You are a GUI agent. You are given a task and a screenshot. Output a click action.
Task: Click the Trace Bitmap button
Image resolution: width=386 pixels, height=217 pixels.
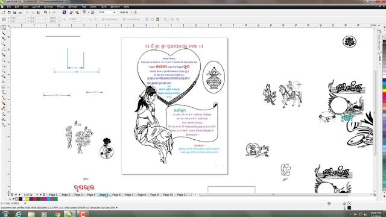(x=131, y=19)
